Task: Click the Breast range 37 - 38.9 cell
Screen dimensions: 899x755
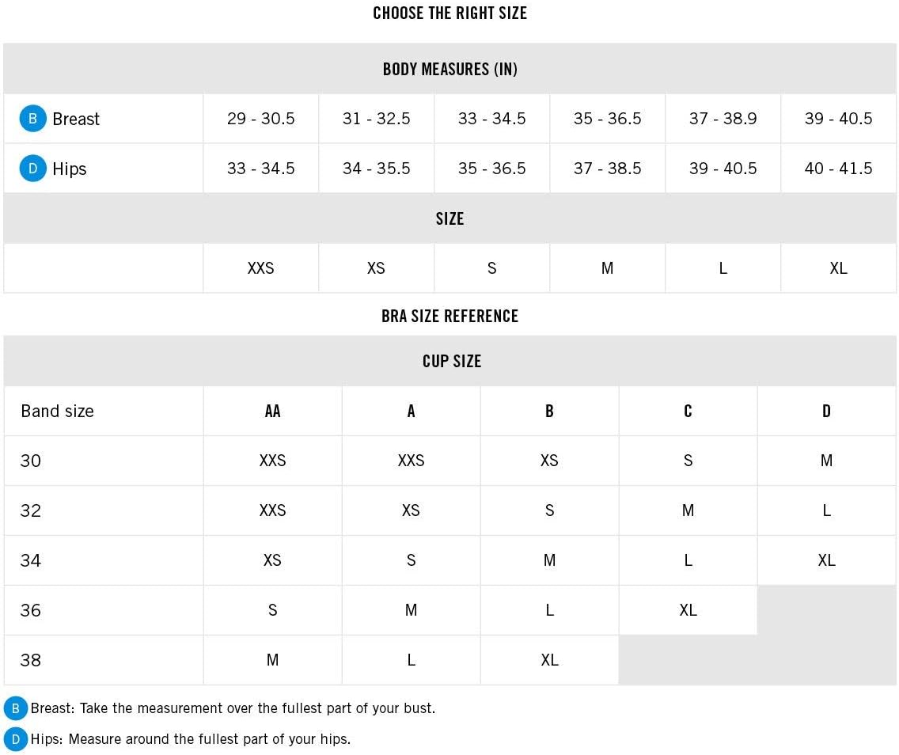Action: point(723,119)
